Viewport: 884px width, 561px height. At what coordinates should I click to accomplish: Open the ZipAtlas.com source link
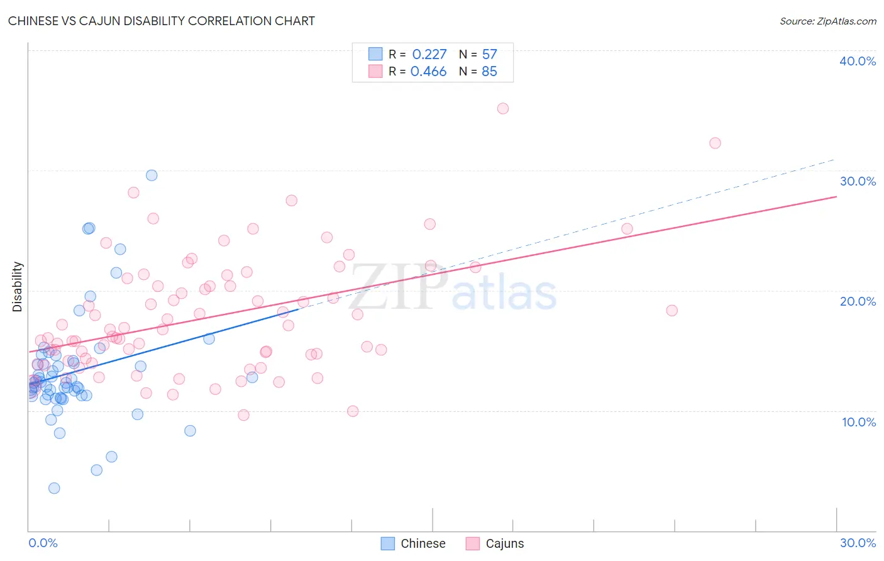828,21
